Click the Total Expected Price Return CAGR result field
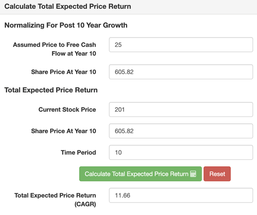 (x=181, y=195)
